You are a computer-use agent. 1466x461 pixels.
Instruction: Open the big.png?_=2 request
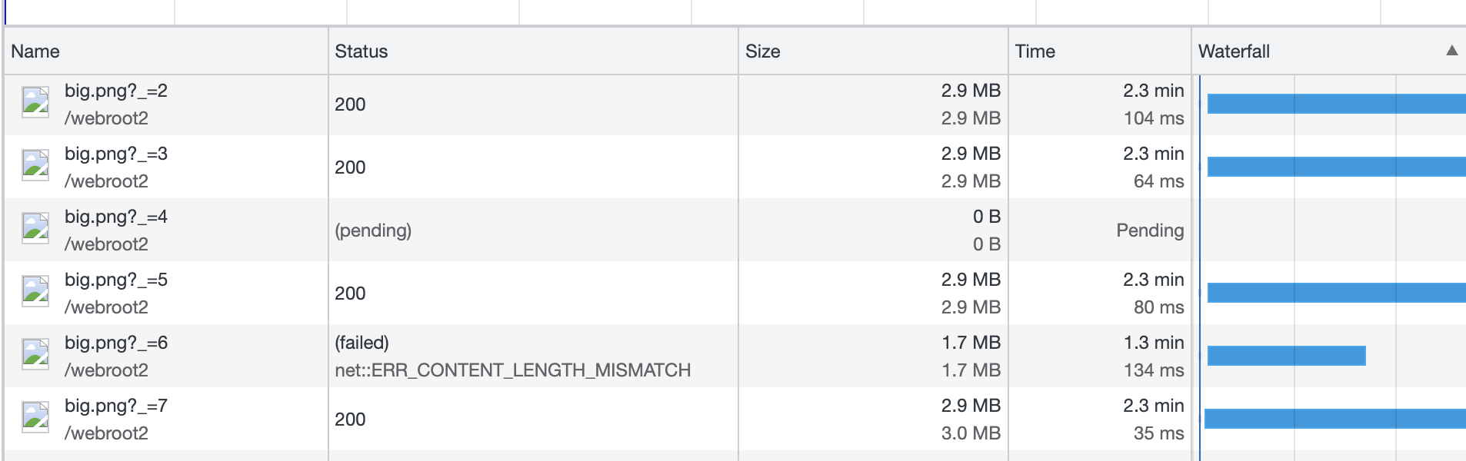[x=116, y=91]
